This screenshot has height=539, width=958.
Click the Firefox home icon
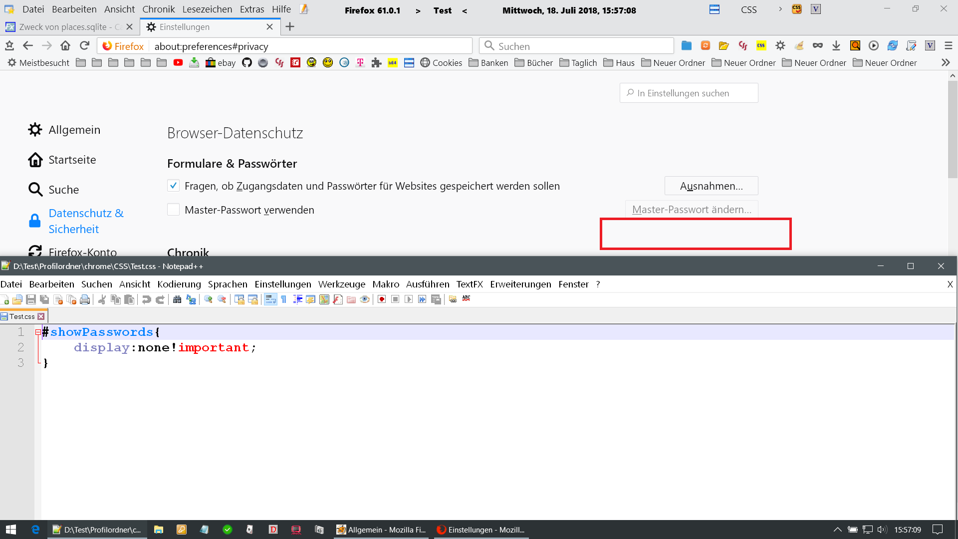65,46
